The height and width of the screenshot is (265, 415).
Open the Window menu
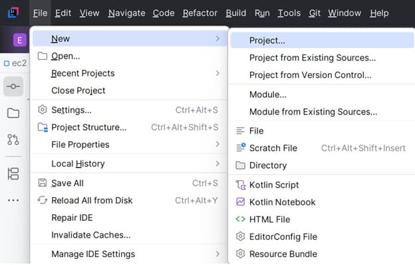pyautogui.click(x=345, y=13)
